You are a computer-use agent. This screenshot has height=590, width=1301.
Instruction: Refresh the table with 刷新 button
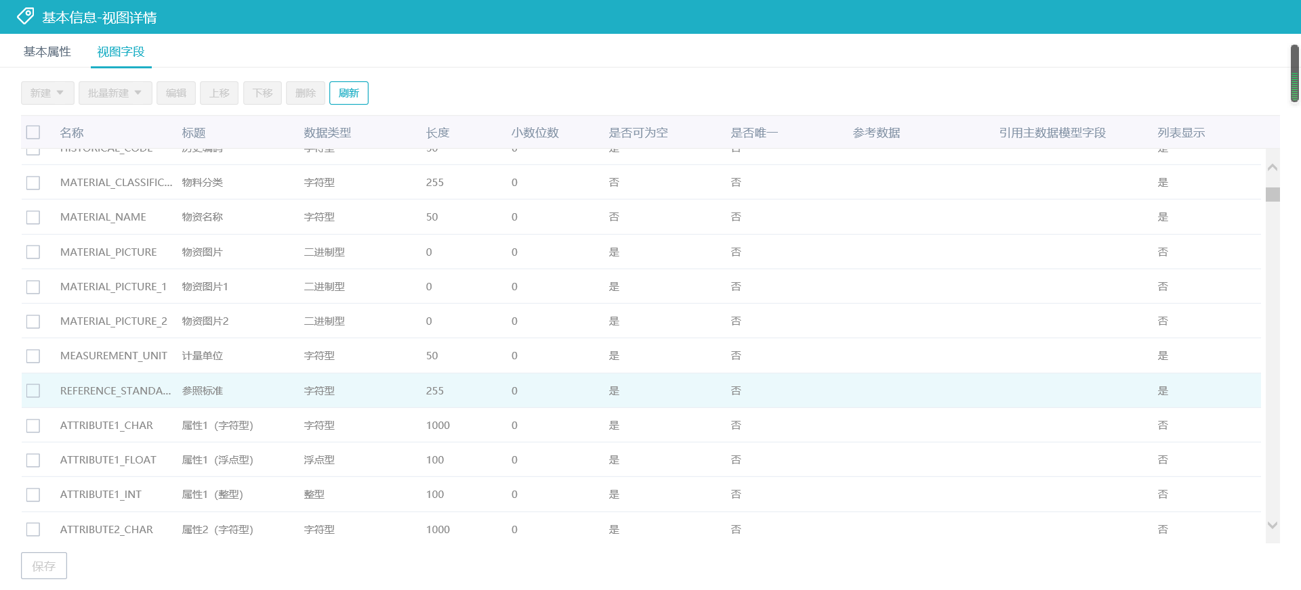(x=349, y=93)
